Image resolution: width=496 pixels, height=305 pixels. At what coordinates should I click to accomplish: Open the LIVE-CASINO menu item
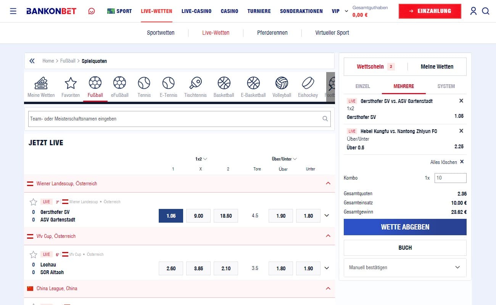pos(196,11)
